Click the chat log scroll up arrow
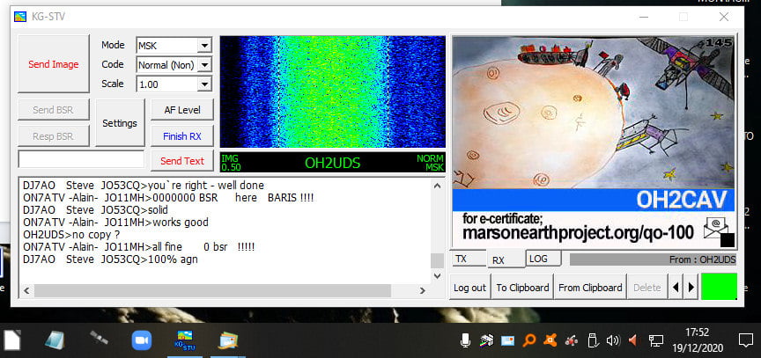761x358 pixels. tap(437, 186)
